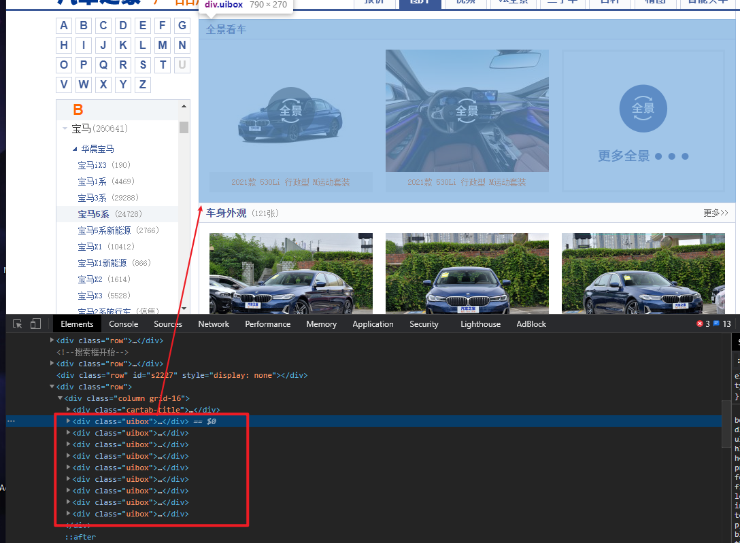This screenshot has width=740, height=543.
Task: Click the red error count indicator
Action: point(703,323)
